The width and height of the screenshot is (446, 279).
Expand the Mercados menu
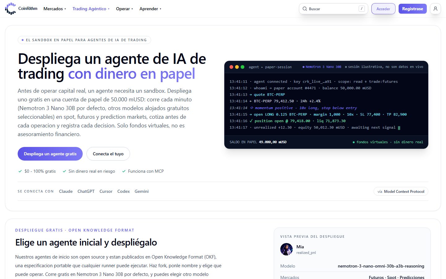(x=55, y=9)
